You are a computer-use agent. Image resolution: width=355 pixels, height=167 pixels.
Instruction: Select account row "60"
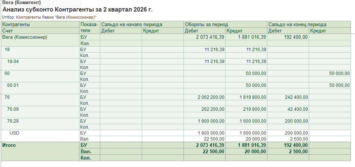point(7,73)
